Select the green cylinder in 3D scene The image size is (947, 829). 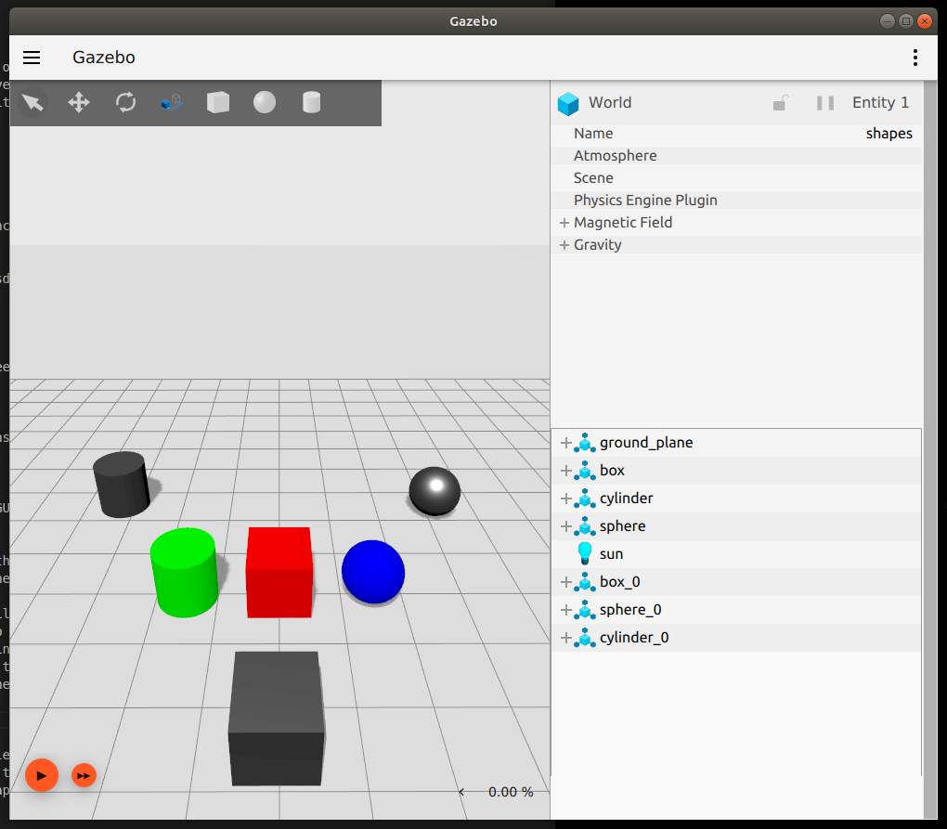click(184, 573)
